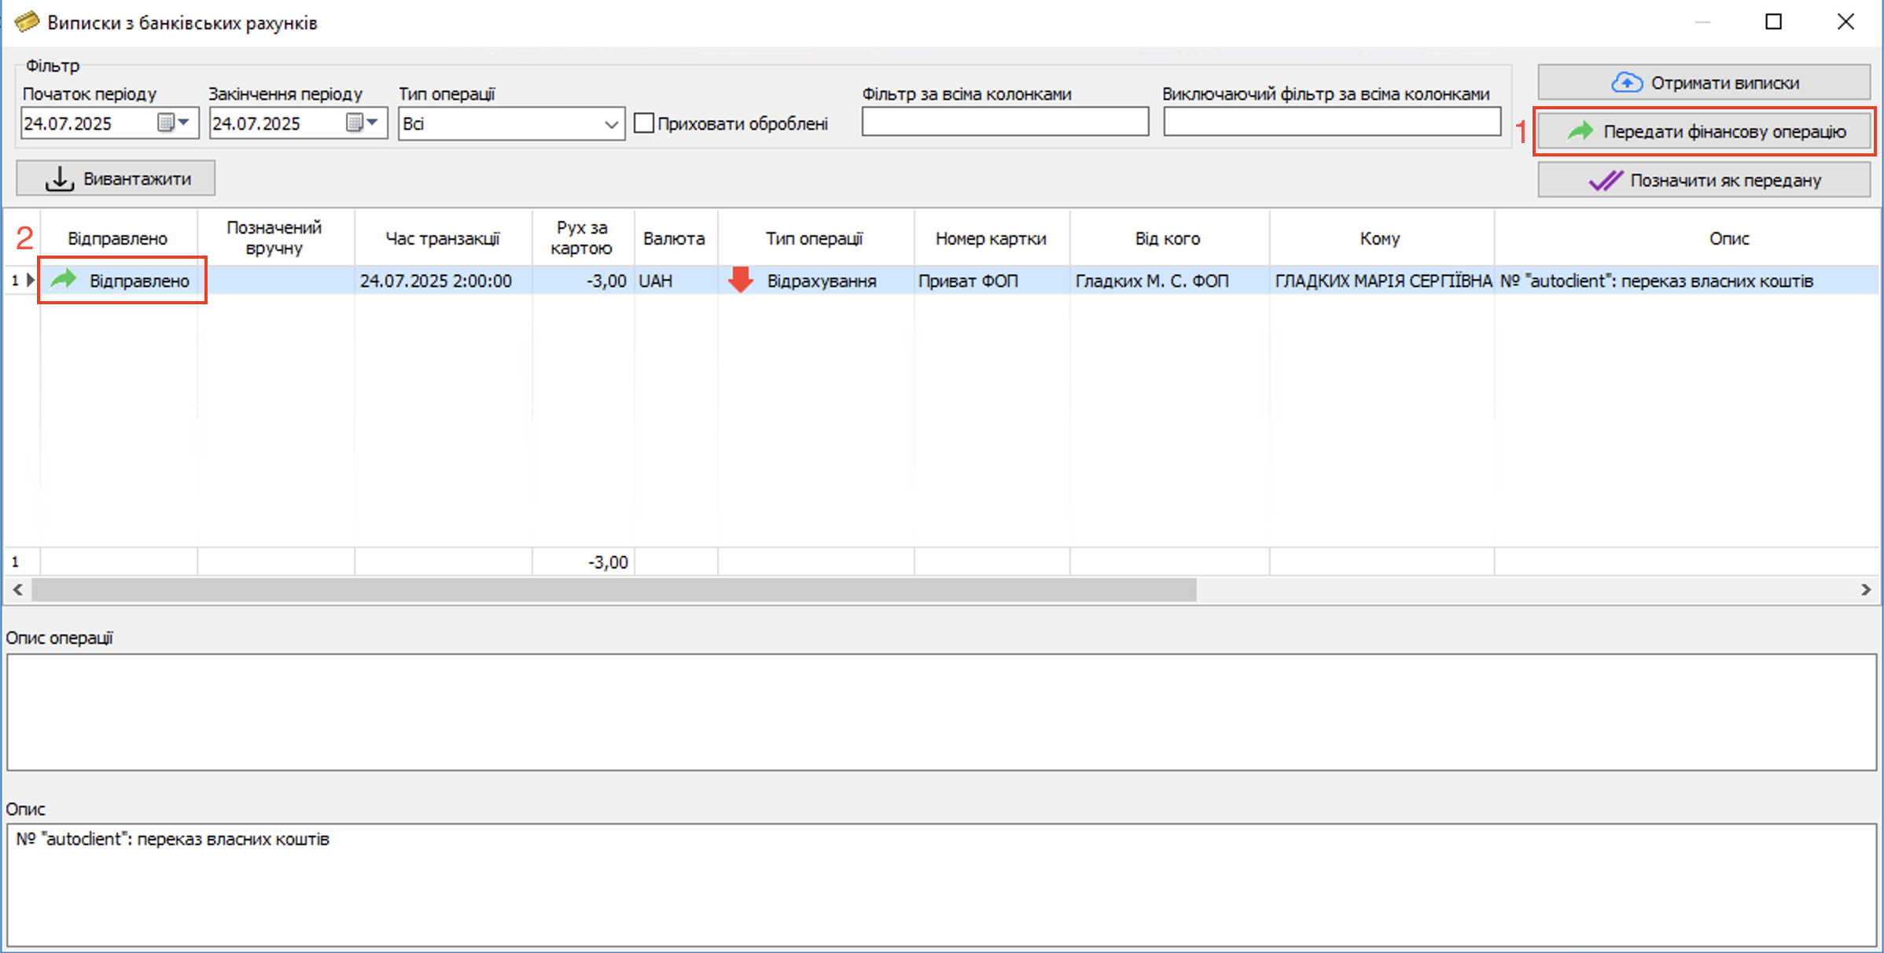
Task: Sort by the Час транзакції column header
Action: [x=443, y=238]
